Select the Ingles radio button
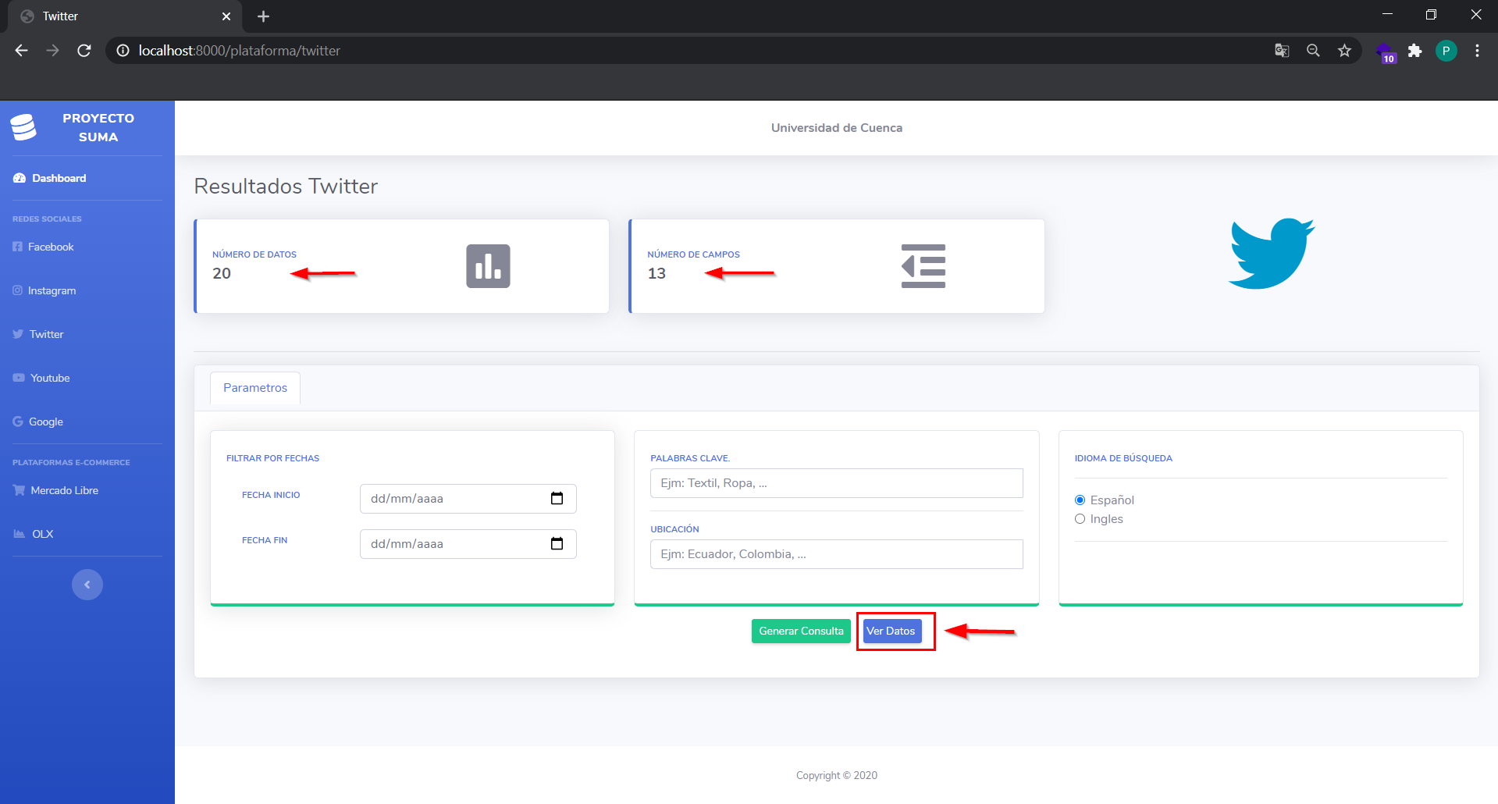This screenshot has height=804, width=1498. (1080, 519)
